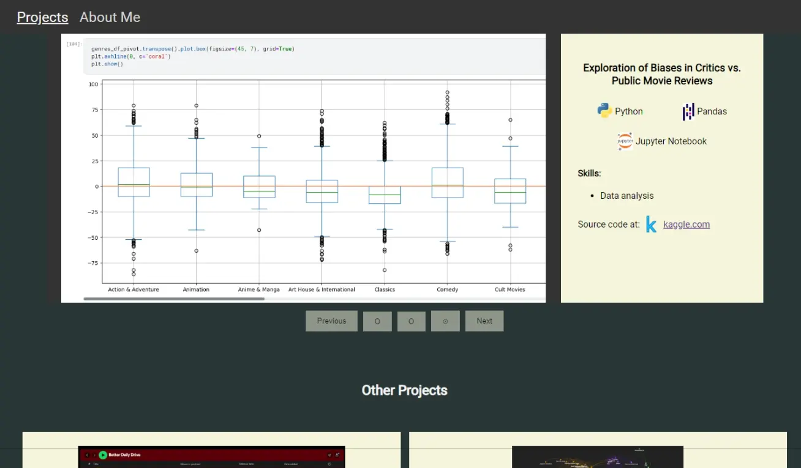
Task: Click the 'Other Projects' heading
Action: 404,390
